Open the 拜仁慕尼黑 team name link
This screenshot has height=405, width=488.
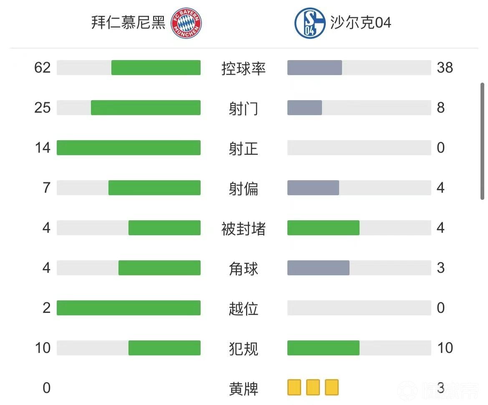(128, 23)
